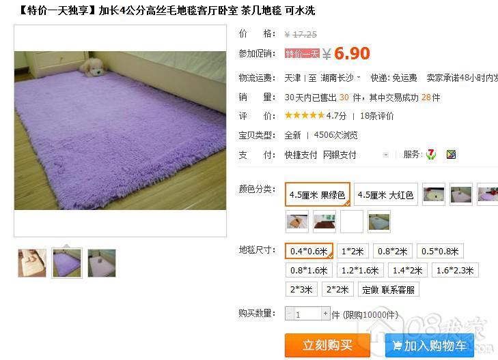Select the yellow rug color swatch

434,194
